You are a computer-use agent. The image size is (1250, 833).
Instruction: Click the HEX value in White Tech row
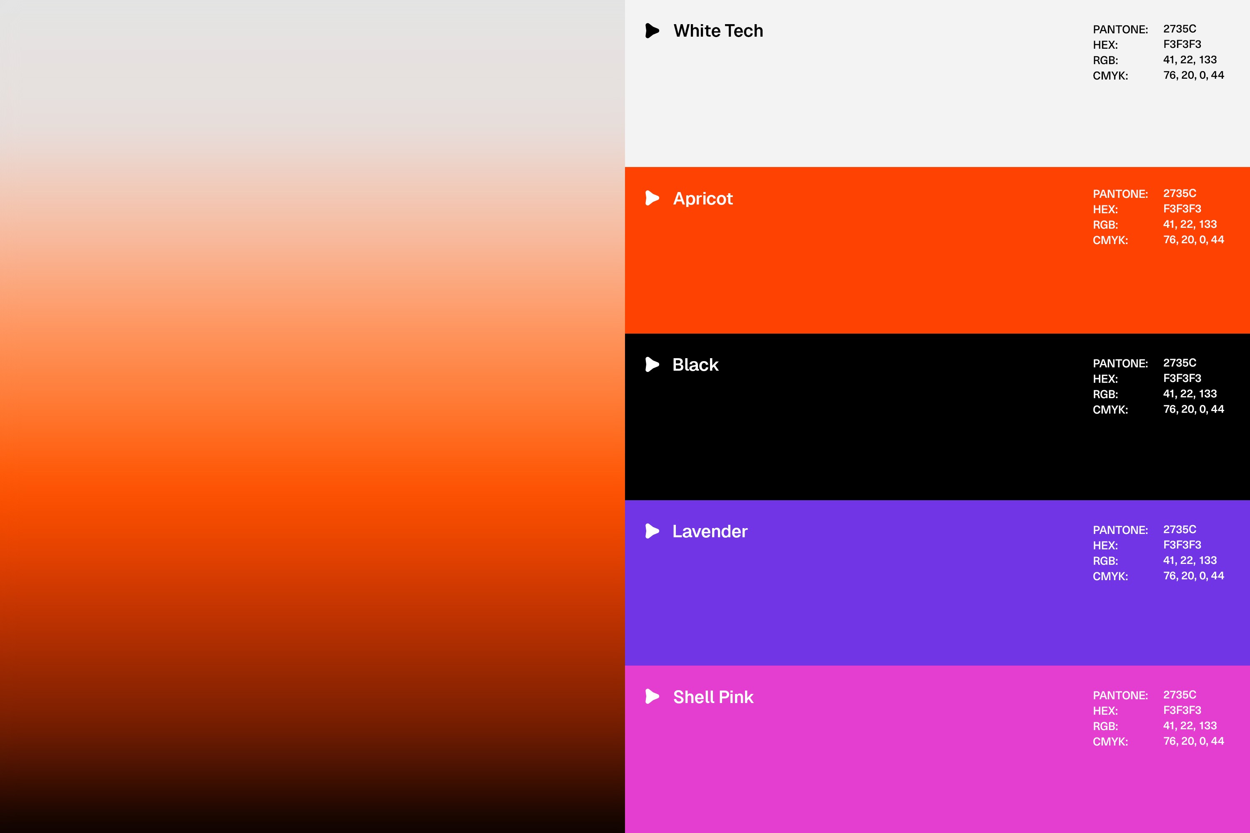(x=1182, y=44)
